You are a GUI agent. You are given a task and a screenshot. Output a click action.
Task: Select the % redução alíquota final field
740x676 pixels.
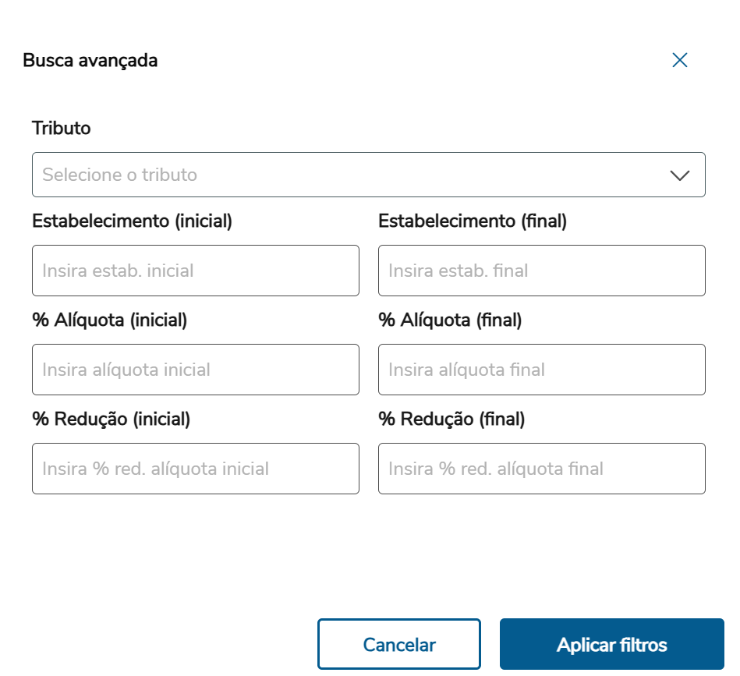(x=541, y=469)
